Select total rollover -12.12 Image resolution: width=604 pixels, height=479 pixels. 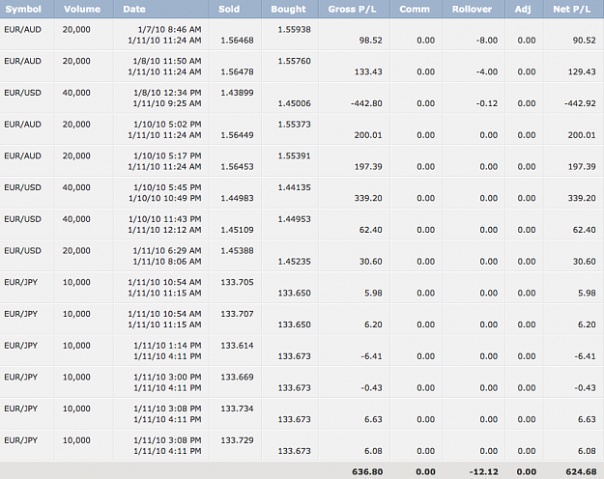pyautogui.click(x=483, y=471)
